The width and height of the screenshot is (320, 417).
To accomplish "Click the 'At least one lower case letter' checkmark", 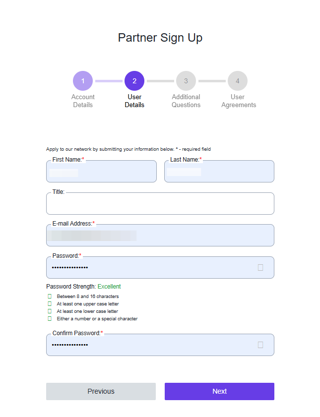I will coord(49,311).
